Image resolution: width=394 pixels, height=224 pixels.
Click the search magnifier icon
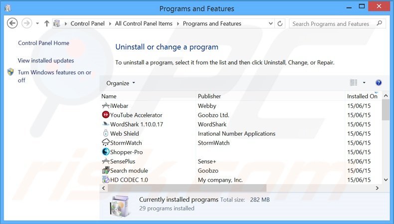point(380,23)
